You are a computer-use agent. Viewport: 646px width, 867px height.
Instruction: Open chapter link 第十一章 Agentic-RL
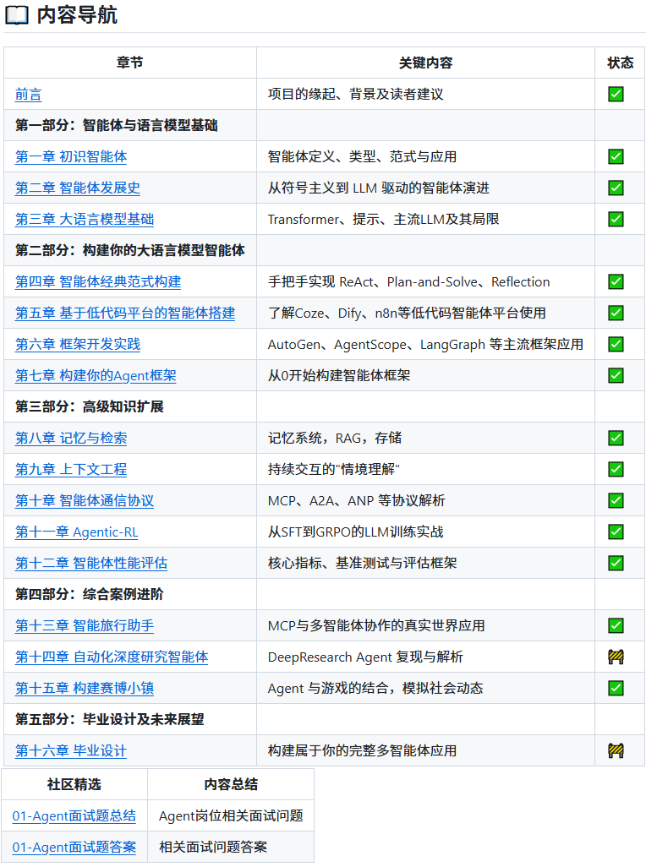(76, 532)
